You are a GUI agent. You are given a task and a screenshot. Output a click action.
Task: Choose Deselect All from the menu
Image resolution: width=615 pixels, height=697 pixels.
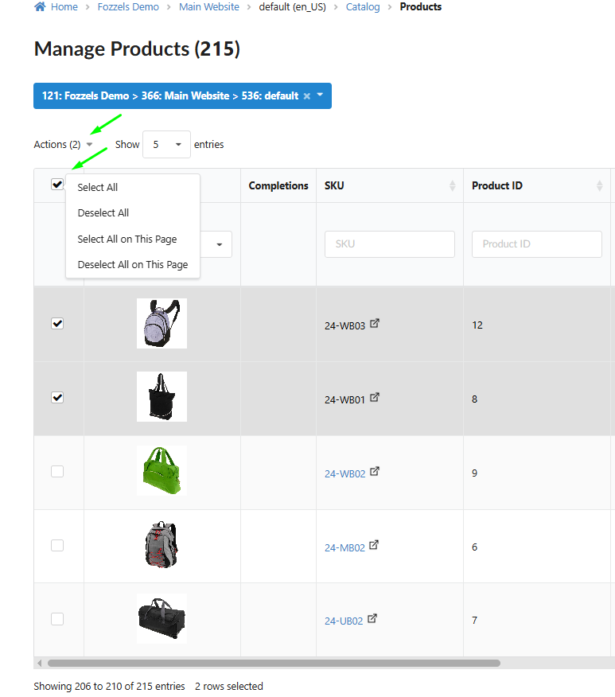[x=103, y=213]
